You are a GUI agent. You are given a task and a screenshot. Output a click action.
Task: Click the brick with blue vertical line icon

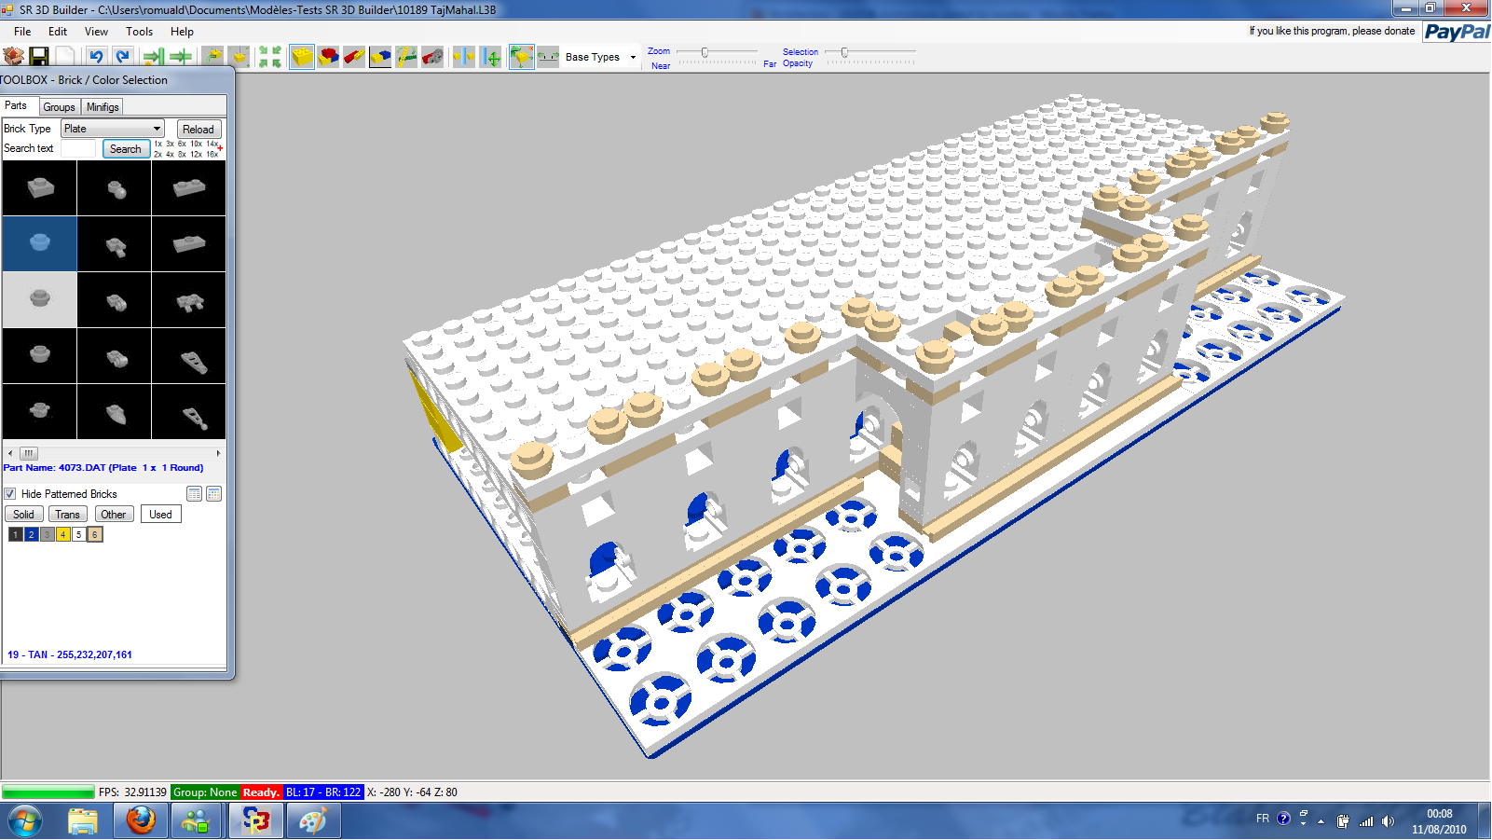(464, 57)
